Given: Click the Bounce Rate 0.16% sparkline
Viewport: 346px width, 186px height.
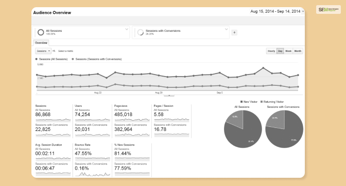Looking at the screenshot, I should (93, 174).
